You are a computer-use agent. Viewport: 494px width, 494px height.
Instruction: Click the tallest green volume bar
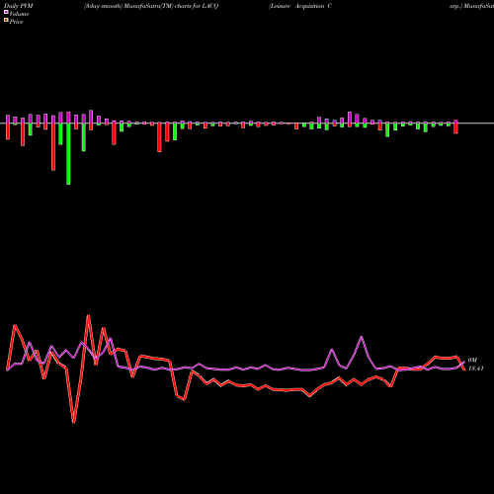click(68, 154)
